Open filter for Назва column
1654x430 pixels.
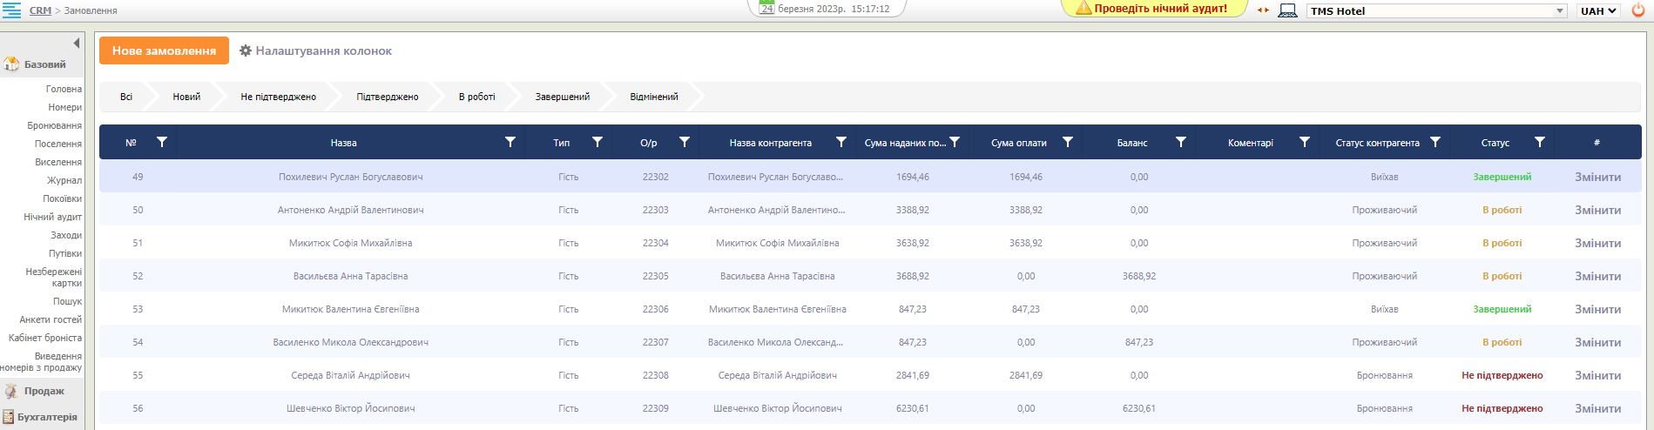click(510, 142)
